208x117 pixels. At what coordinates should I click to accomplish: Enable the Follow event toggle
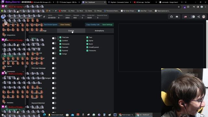pos(54,38)
